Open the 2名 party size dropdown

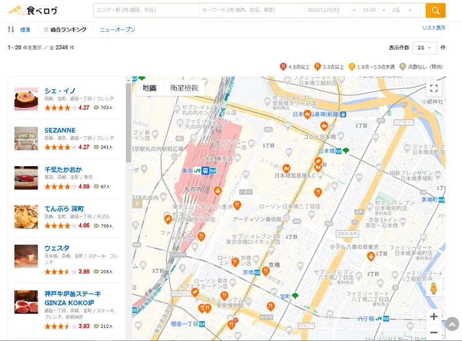(x=402, y=11)
